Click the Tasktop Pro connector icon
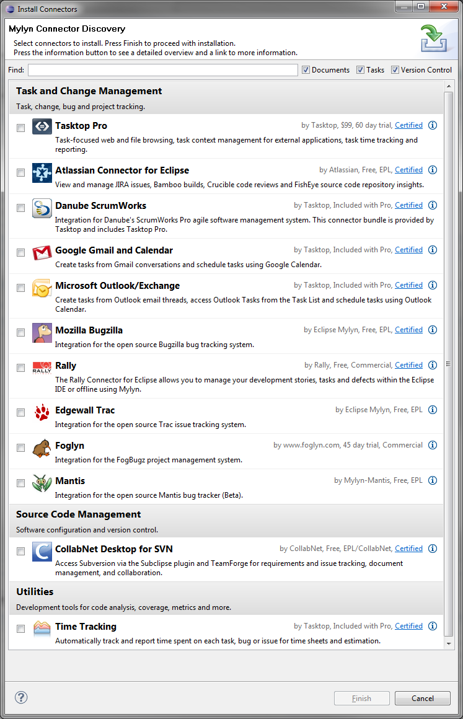This screenshot has height=719, width=463. [x=42, y=126]
